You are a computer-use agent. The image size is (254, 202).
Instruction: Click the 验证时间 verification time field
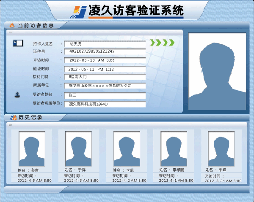105,69
